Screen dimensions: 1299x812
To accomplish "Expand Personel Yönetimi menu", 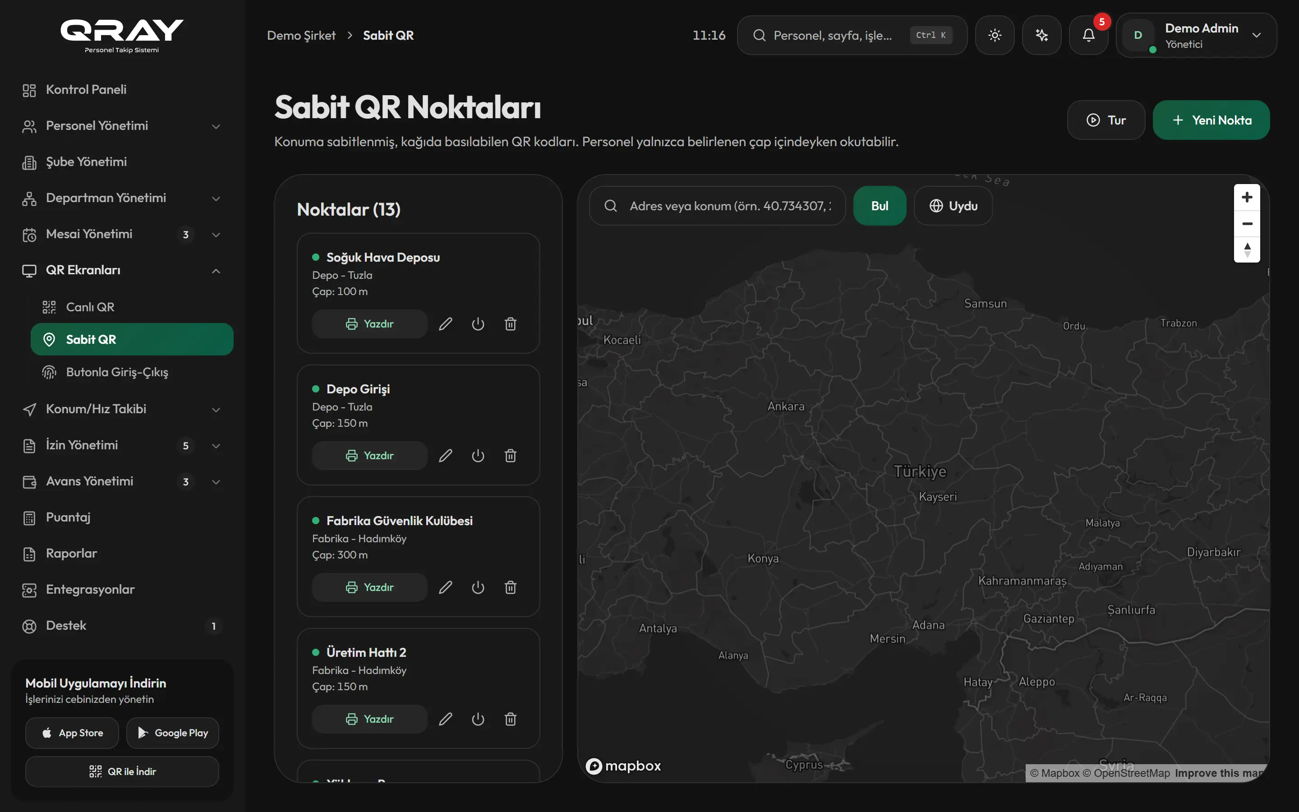I will (122, 126).
